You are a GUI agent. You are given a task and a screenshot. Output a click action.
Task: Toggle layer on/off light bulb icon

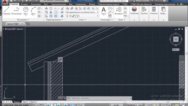pos(67,16)
